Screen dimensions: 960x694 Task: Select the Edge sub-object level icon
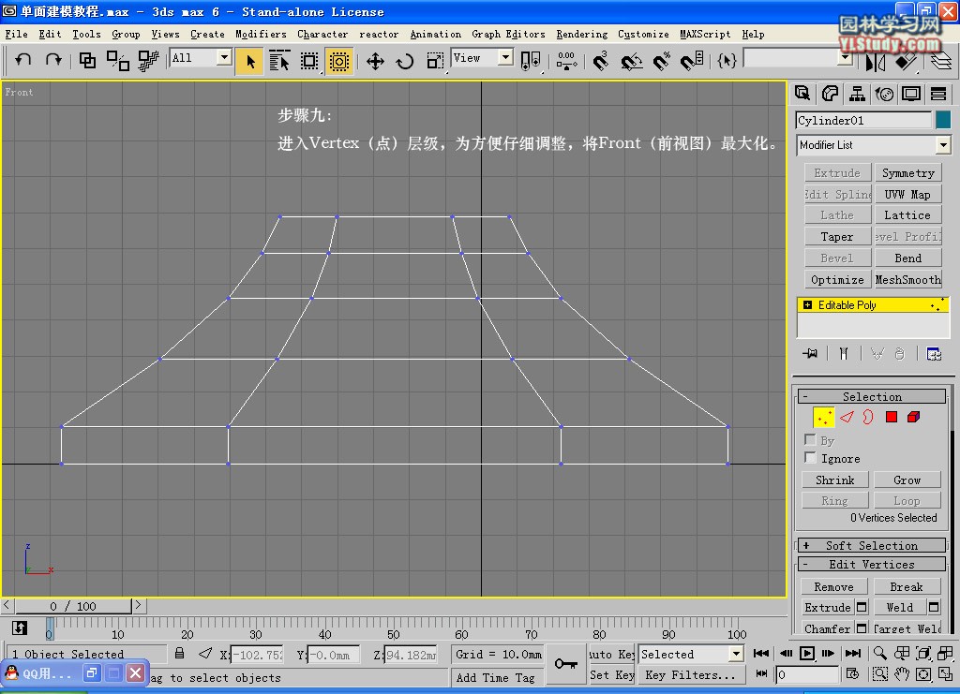(847, 417)
